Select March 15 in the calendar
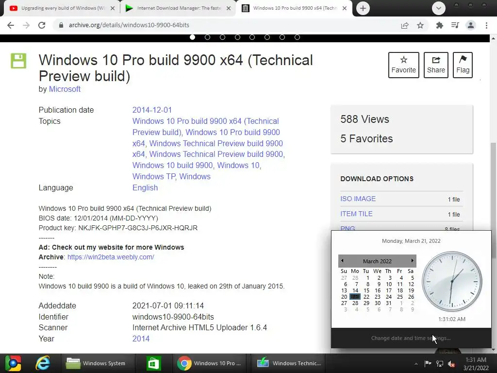This screenshot has height=373, width=497. pos(366,290)
